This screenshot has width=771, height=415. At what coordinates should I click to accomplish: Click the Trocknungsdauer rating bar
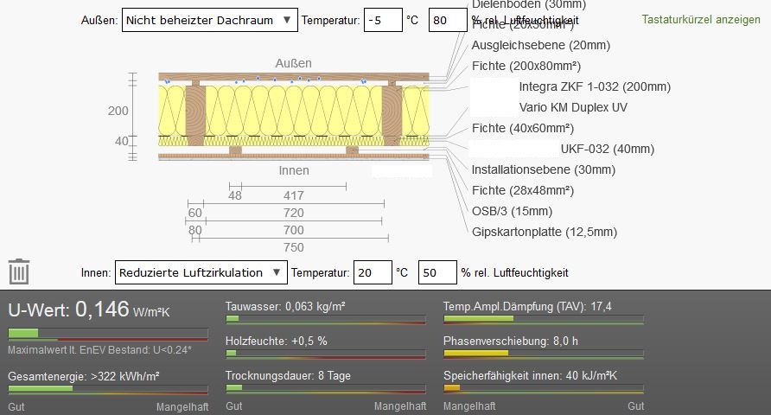[326, 388]
